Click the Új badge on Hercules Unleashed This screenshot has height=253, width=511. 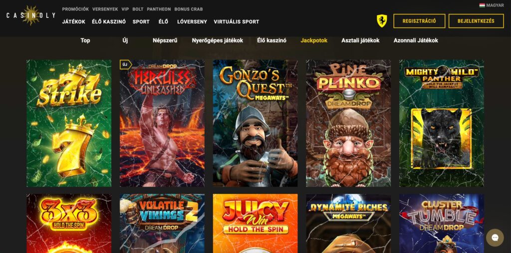[125, 64]
